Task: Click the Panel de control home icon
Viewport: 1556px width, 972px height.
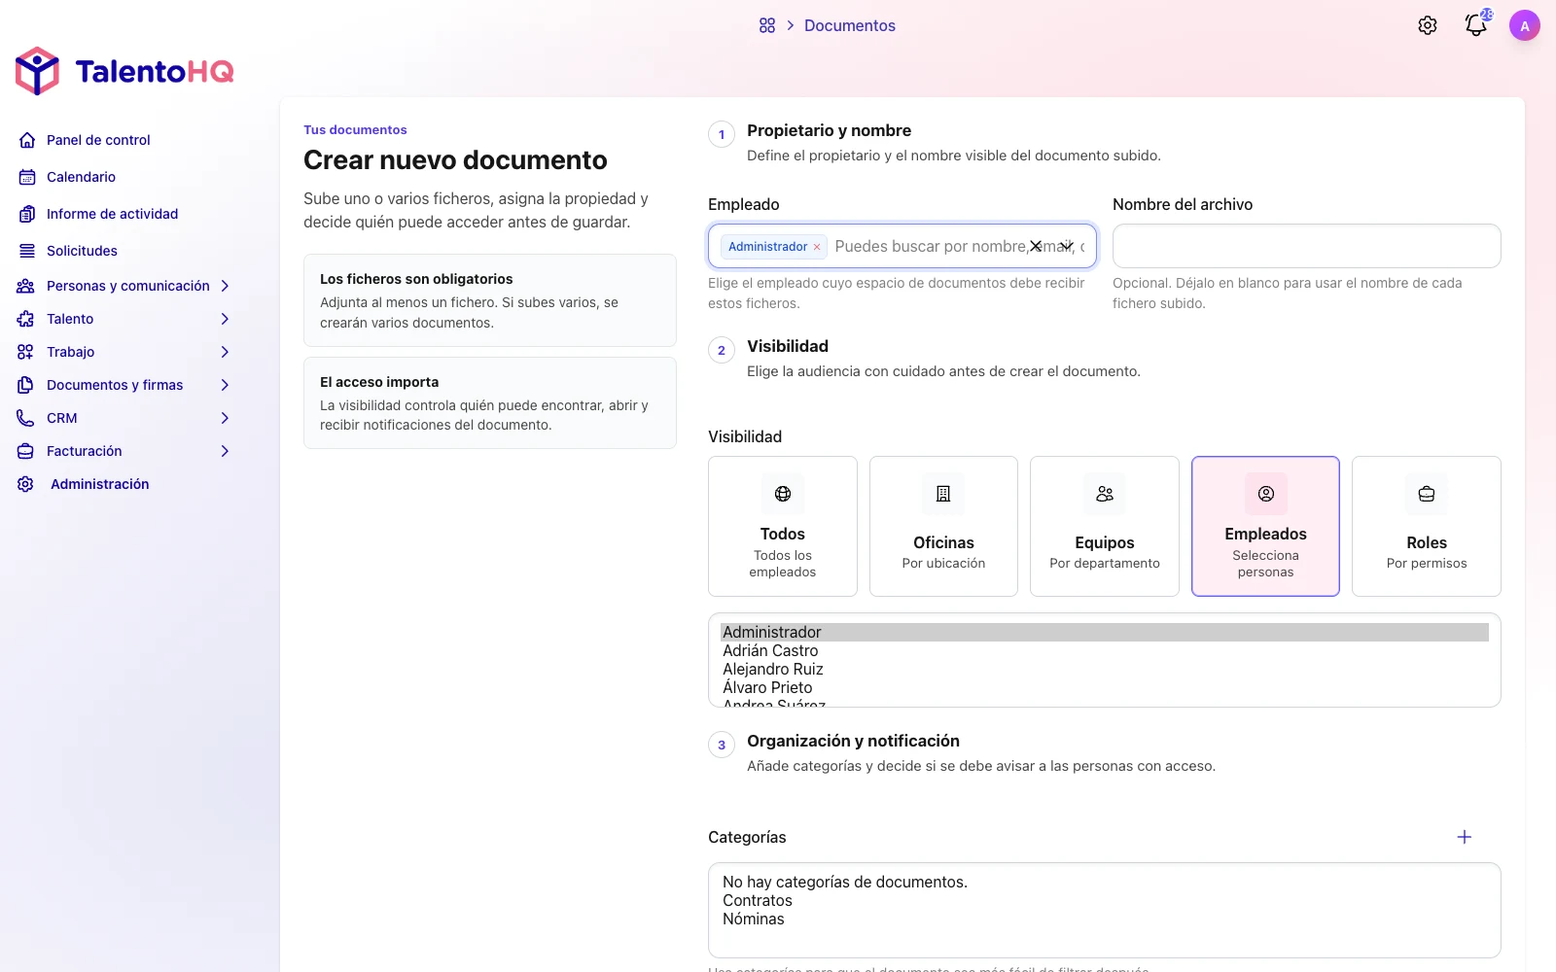Action: tap(27, 140)
